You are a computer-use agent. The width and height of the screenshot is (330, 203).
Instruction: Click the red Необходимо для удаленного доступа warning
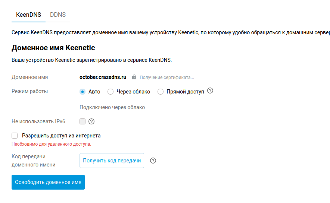(52, 144)
